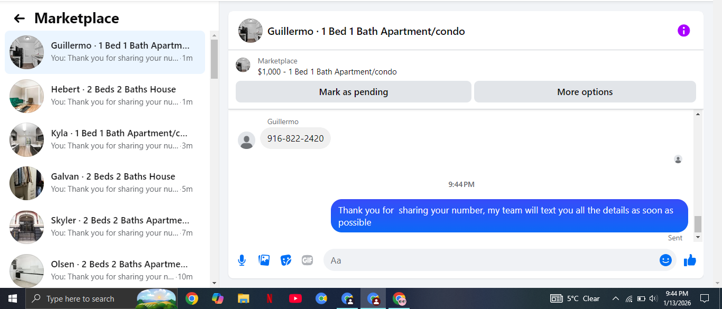The height and width of the screenshot is (309, 722).
Task: Select the Galvan 2 Beds 2 Baths House chat
Action: click(105, 183)
